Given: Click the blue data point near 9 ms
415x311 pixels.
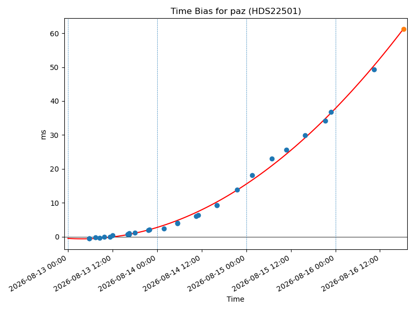Looking at the screenshot, I should coord(217,205).
